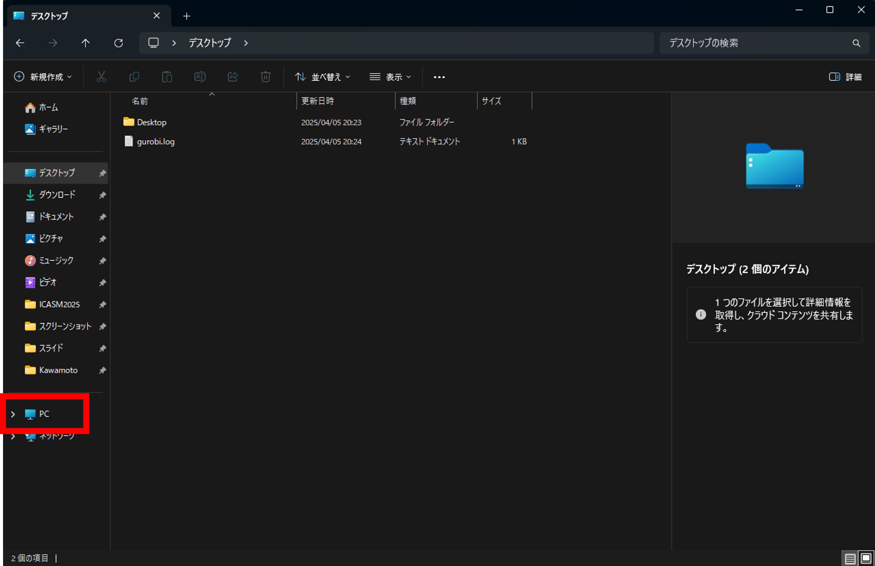875x566 pixels.
Task: Switch to details list view in status bar
Action: 850,559
